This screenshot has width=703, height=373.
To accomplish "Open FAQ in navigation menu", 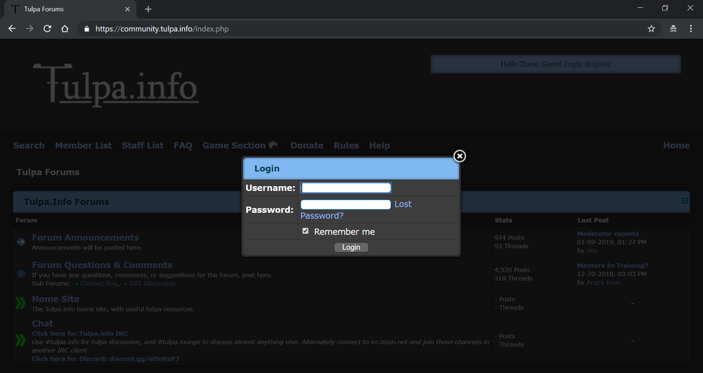I will coord(183,145).
